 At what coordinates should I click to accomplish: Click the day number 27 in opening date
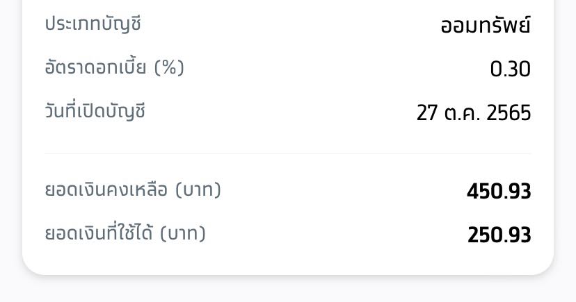tap(427, 112)
